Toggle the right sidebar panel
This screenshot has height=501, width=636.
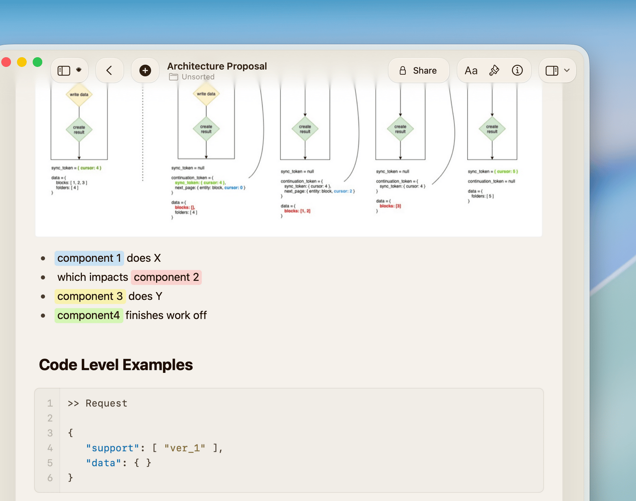tap(552, 71)
